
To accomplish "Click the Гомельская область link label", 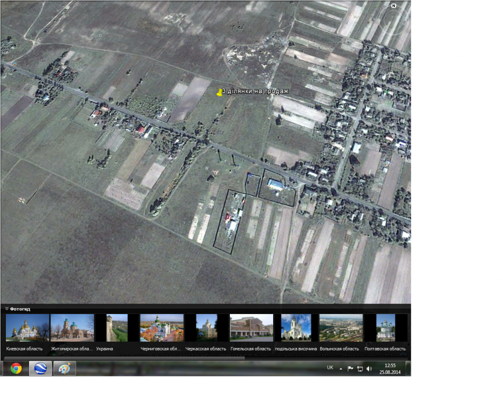I will coord(251,349).
